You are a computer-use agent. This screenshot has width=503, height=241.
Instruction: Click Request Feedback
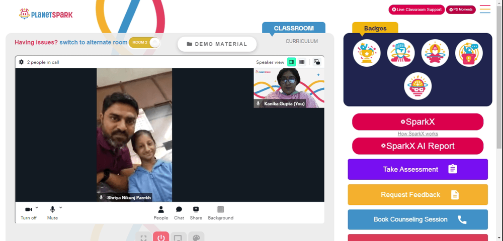(x=417, y=195)
